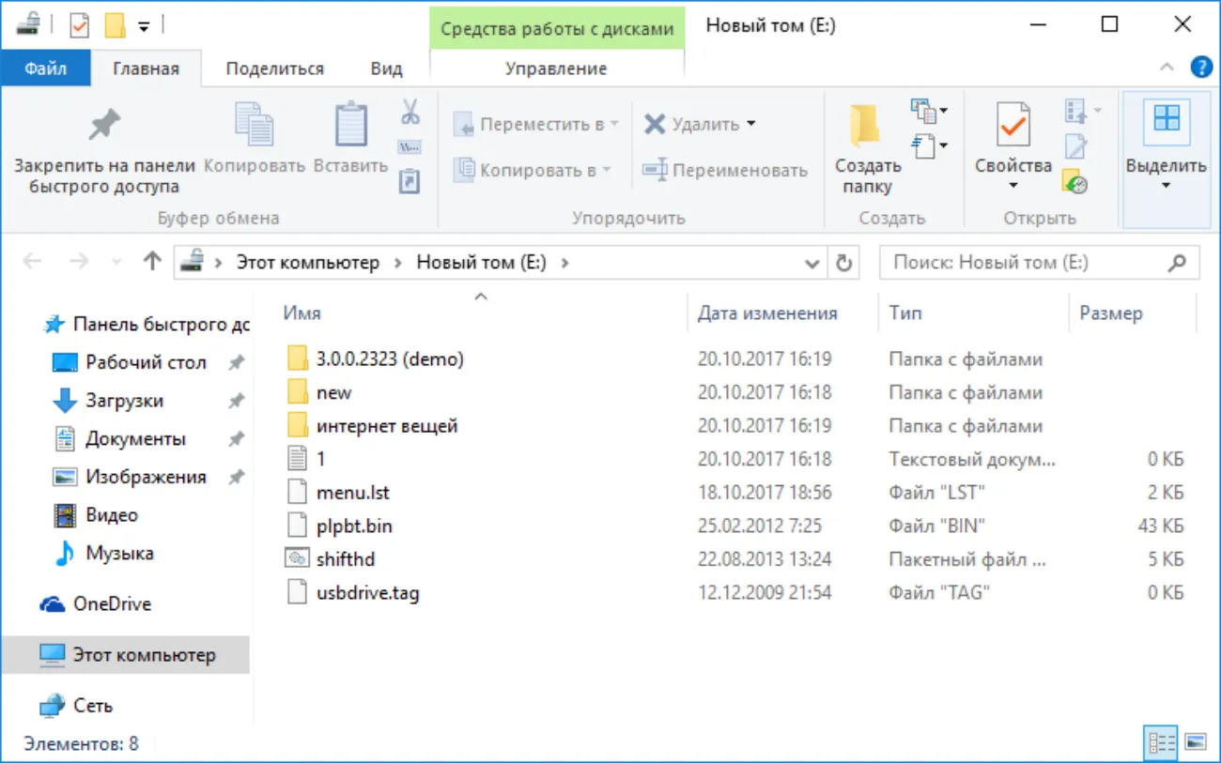Click the History icon in Open group
The height and width of the screenshot is (763, 1221).
point(1075,181)
